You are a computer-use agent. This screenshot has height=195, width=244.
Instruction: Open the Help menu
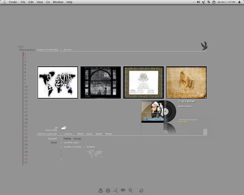(70, 2)
